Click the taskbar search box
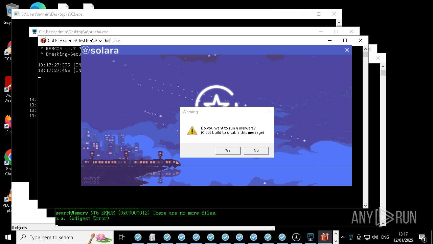 point(65,237)
